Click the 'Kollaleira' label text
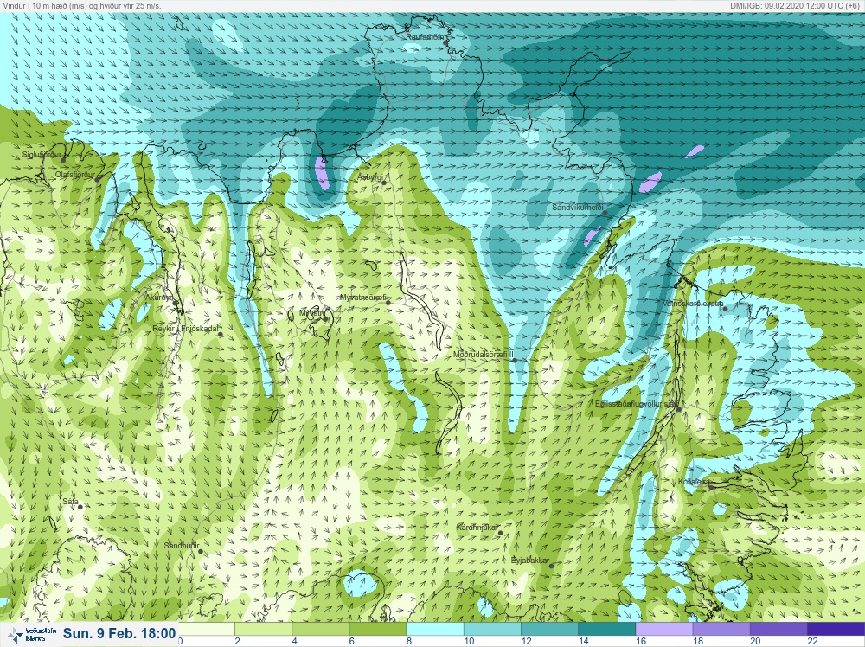This screenshot has width=865, height=647. [694, 482]
